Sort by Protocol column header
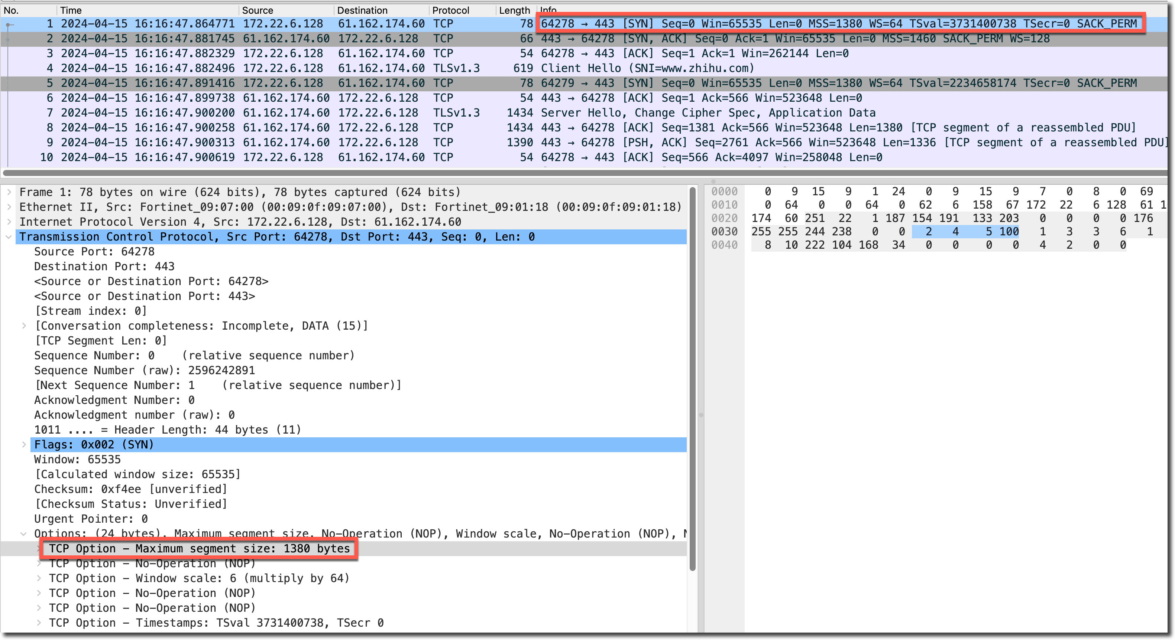 [x=451, y=10]
